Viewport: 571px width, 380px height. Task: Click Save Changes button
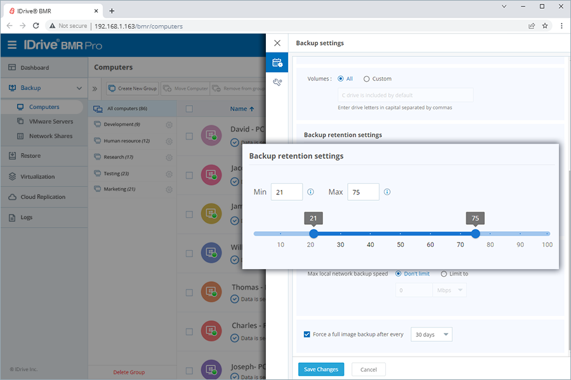pos(321,369)
